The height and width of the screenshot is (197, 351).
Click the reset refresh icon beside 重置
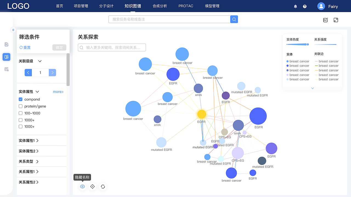21,47
